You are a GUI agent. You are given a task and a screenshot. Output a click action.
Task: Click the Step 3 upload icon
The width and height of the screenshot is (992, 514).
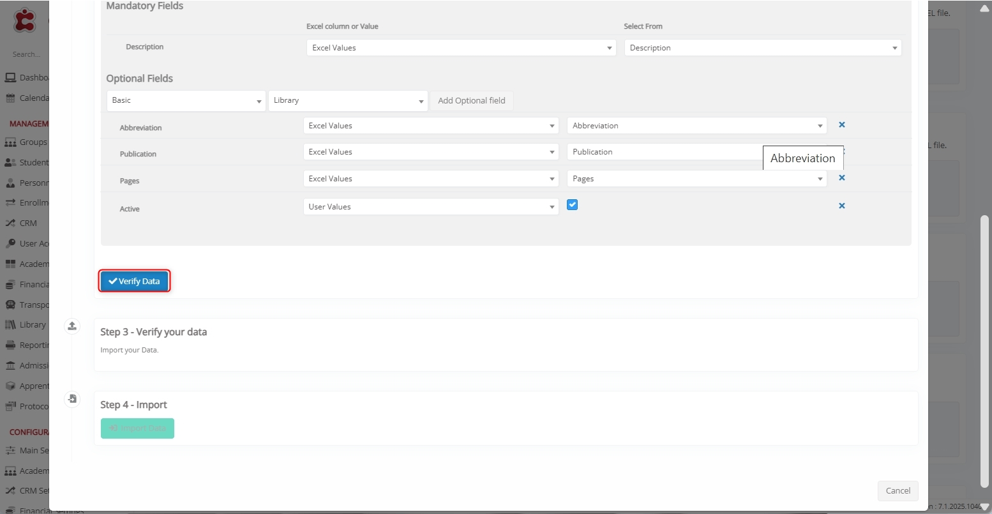point(72,326)
